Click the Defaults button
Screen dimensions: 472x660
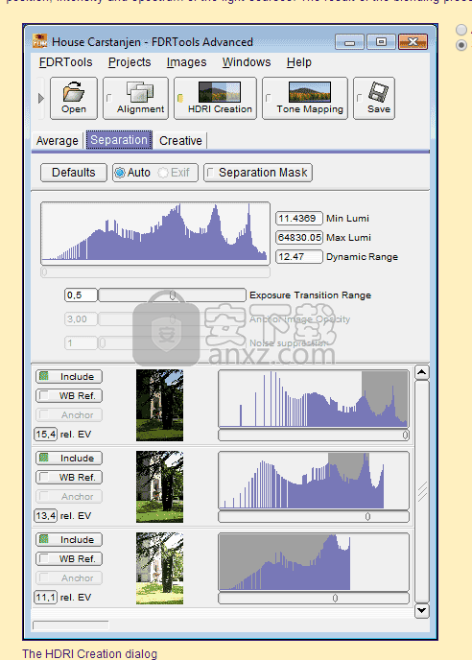(x=74, y=173)
